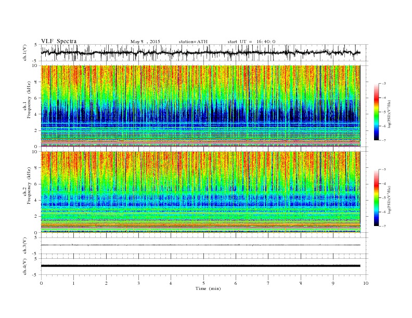This screenshot has width=412, height=318.
Task: Click the '-3' tick on upper colorbar
Action: coord(383,84)
